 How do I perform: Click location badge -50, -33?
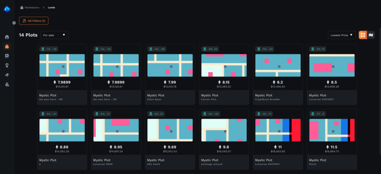[264, 49]
